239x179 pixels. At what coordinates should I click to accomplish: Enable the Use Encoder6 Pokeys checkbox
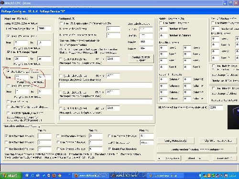pos(58,149)
